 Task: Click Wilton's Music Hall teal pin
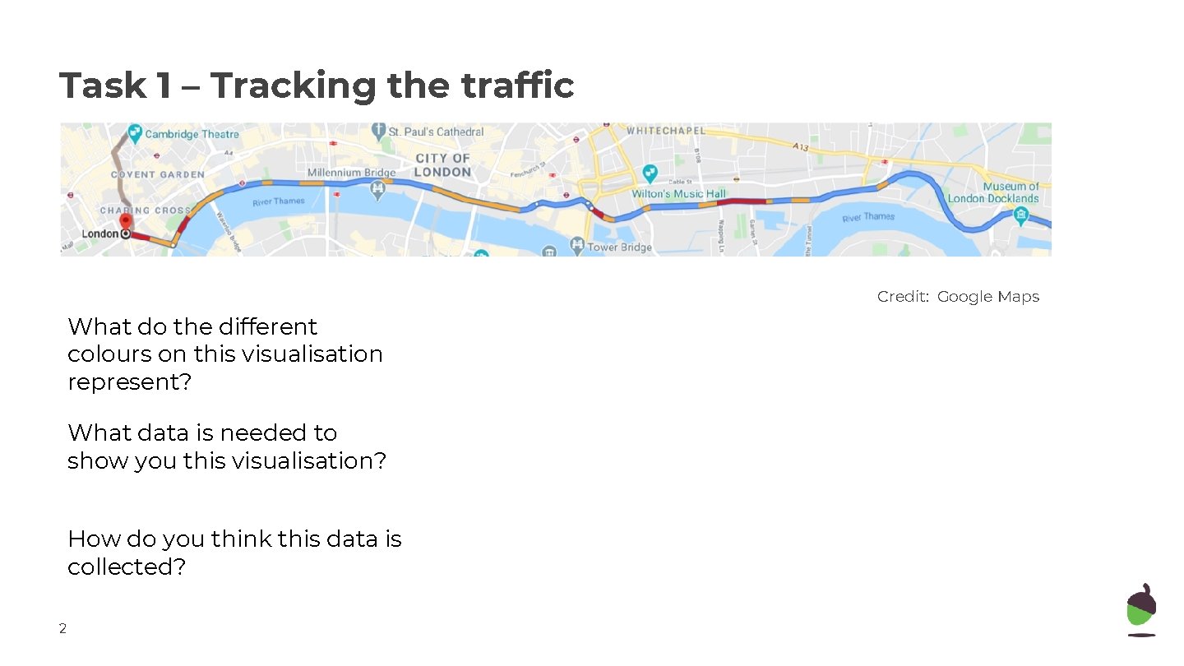pos(650,173)
